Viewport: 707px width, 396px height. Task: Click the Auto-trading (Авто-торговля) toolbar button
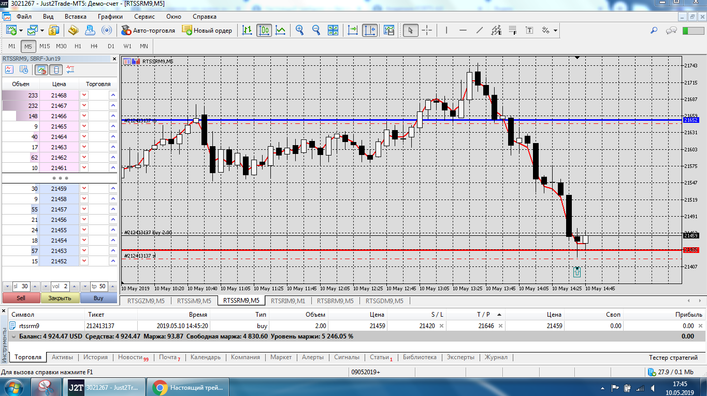148,31
